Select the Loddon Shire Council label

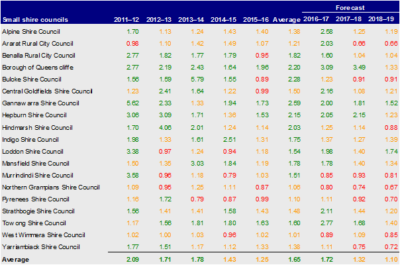click(32, 152)
